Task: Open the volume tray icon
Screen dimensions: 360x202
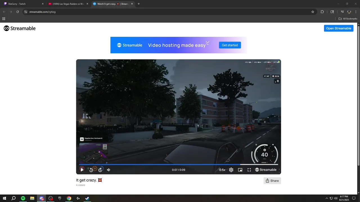Action: 336,198
